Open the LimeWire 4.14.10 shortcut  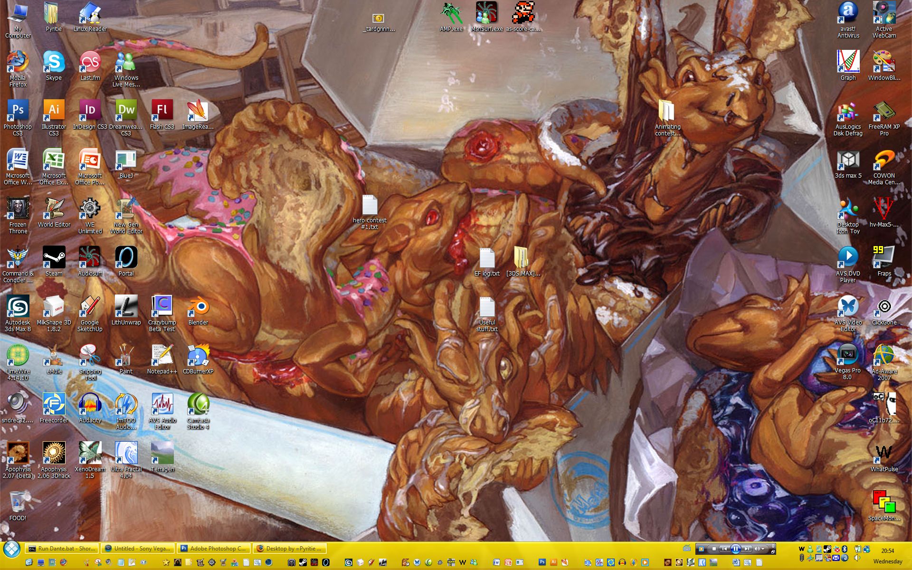[18, 362]
